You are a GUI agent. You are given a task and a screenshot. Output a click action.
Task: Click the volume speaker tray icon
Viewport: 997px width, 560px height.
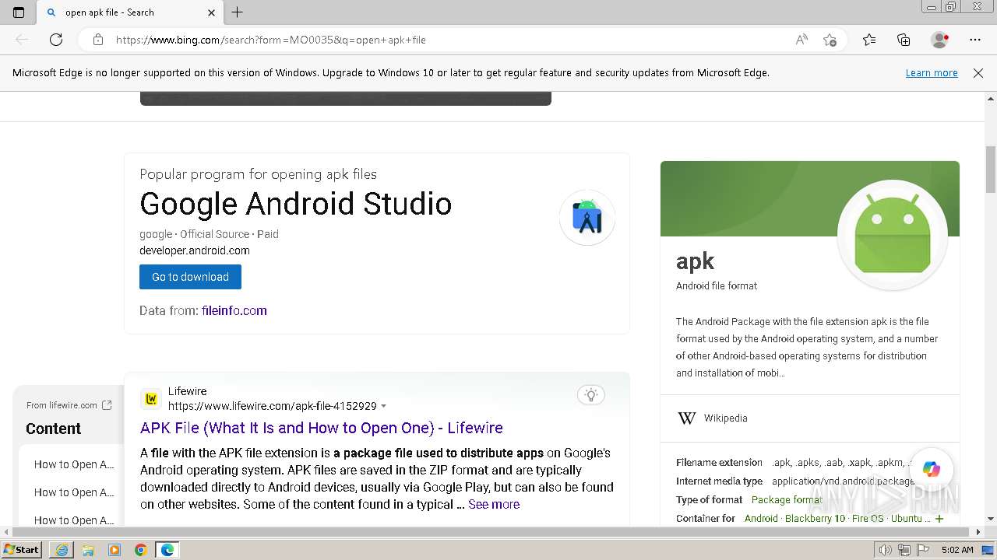pos(886,550)
